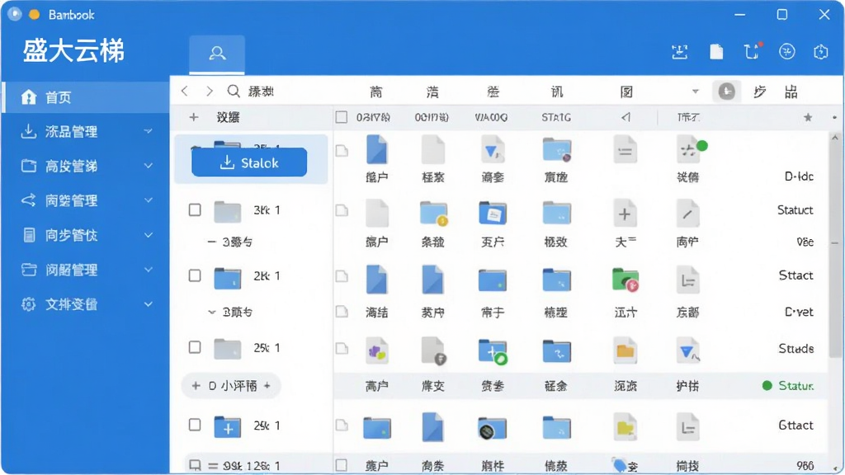This screenshot has height=475, width=845.
Task: Click the star icon in the column header
Action: pyautogui.click(x=808, y=117)
